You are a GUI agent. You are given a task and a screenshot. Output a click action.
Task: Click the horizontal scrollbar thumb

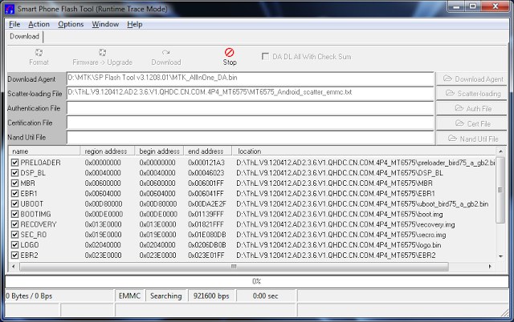pyautogui.click(x=234, y=267)
